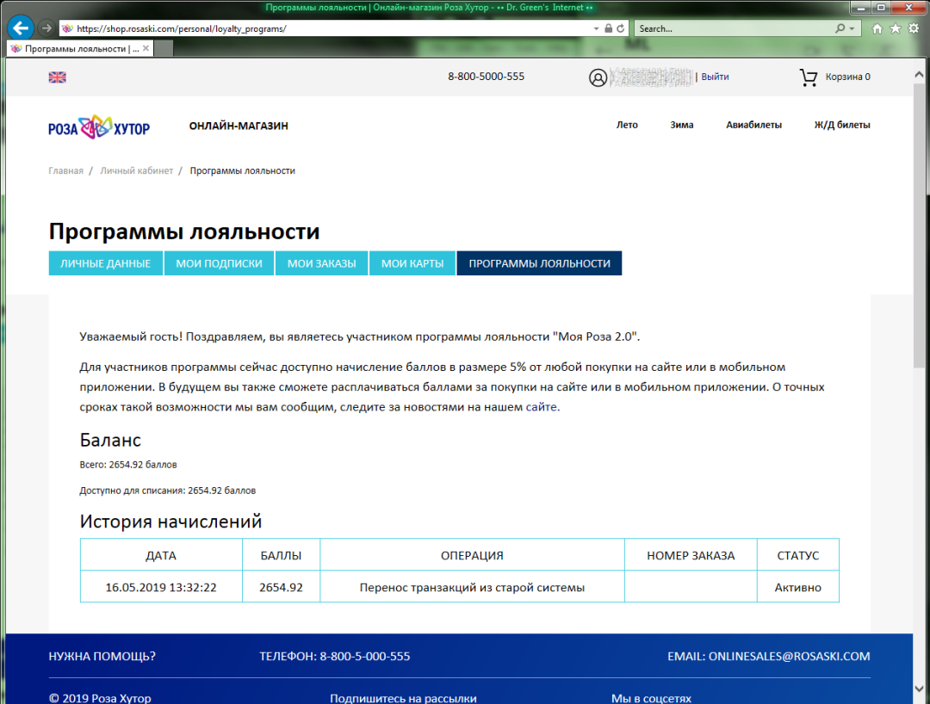Screen dimensions: 930x704
Task: Click the ДАТА column header
Action: (161, 554)
